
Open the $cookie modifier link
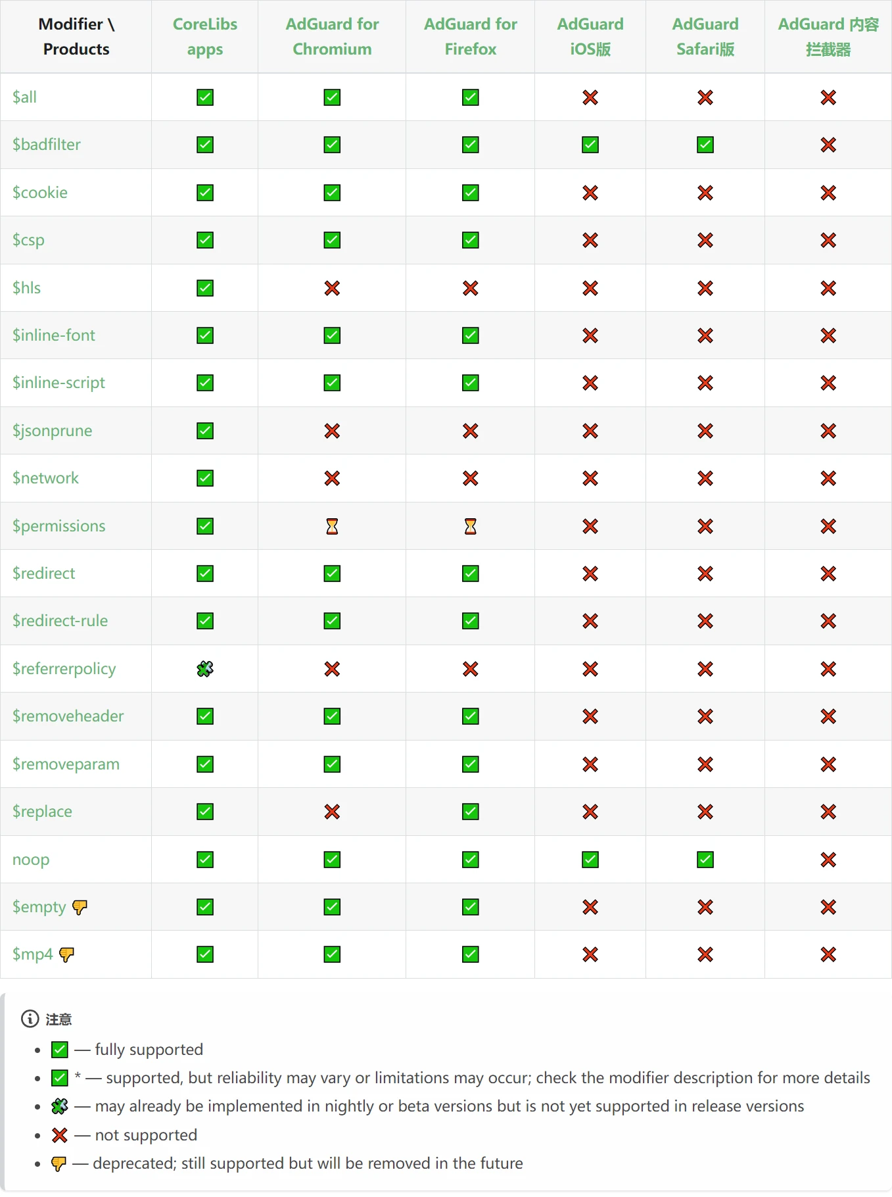pyautogui.click(x=40, y=193)
